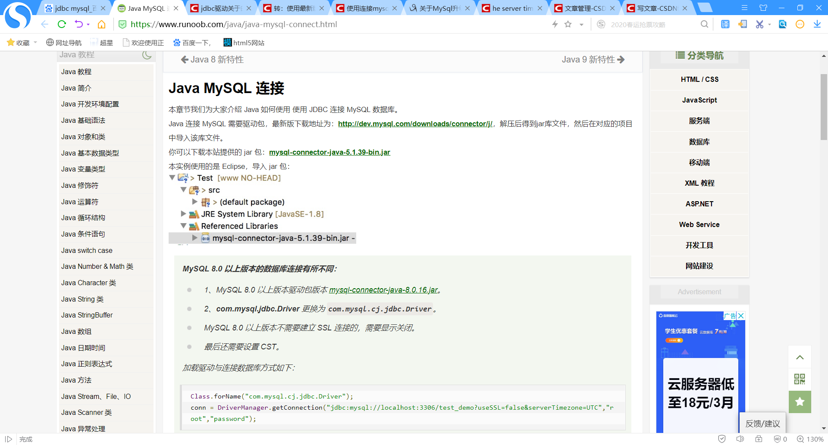
Task: Click the back-to-top arrow
Action: pyautogui.click(x=800, y=357)
